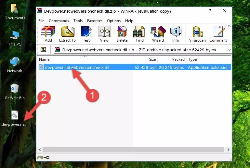Open the Help menu
The height and width of the screenshot is (168, 250).
(129, 21)
